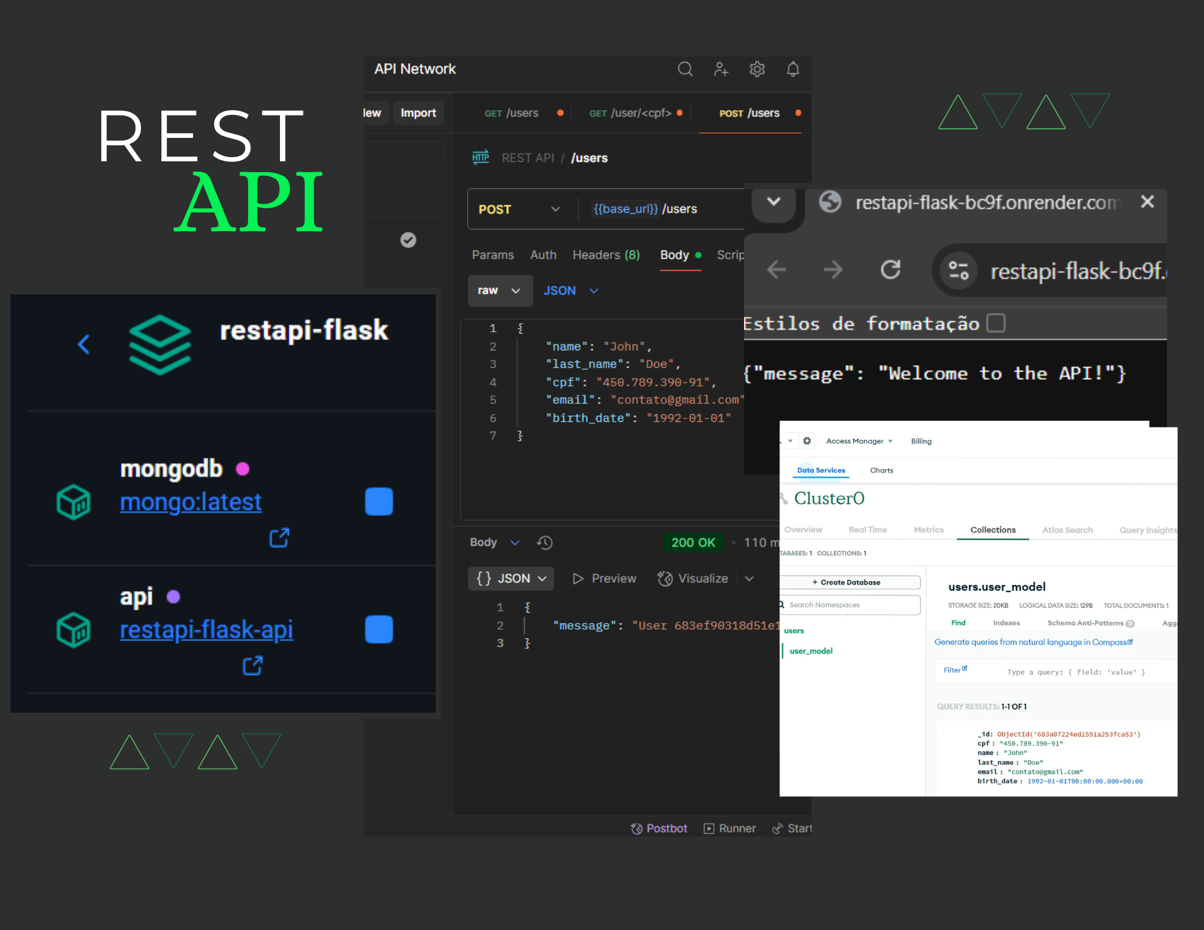
Task: Open the Params tab
Action: tap(493, 255)
